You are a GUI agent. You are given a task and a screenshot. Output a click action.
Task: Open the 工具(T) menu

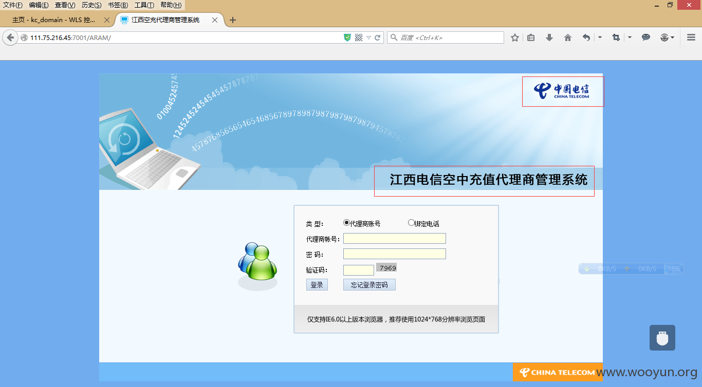pyautogui.click(x=144, y=5)
